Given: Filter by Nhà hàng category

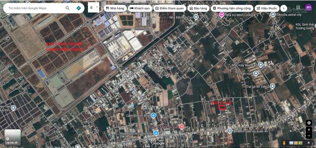Looking at the screenshot, I should [x=115, y=8].
